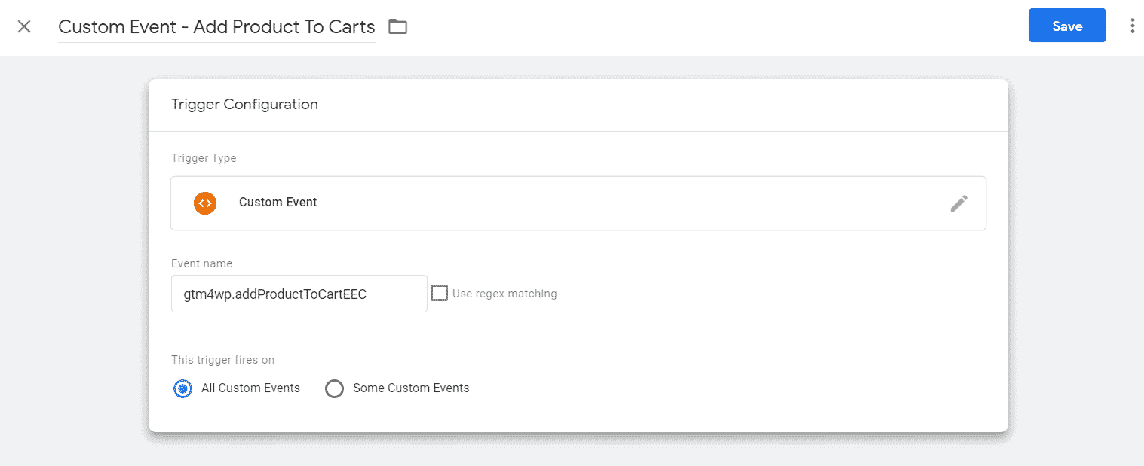Click the folder icon next to trigger name
The width and height of the screenshot is (1144, 466).
click(x=398, y=26)
